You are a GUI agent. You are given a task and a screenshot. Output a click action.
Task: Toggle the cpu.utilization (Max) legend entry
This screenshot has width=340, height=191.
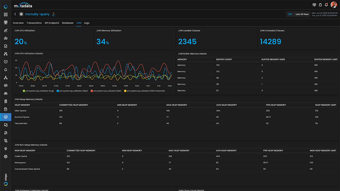pyautogui.click(x=72, y=91)
